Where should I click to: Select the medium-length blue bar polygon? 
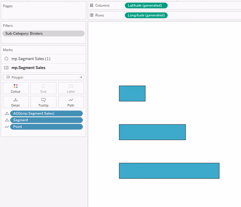click(152, 132)
